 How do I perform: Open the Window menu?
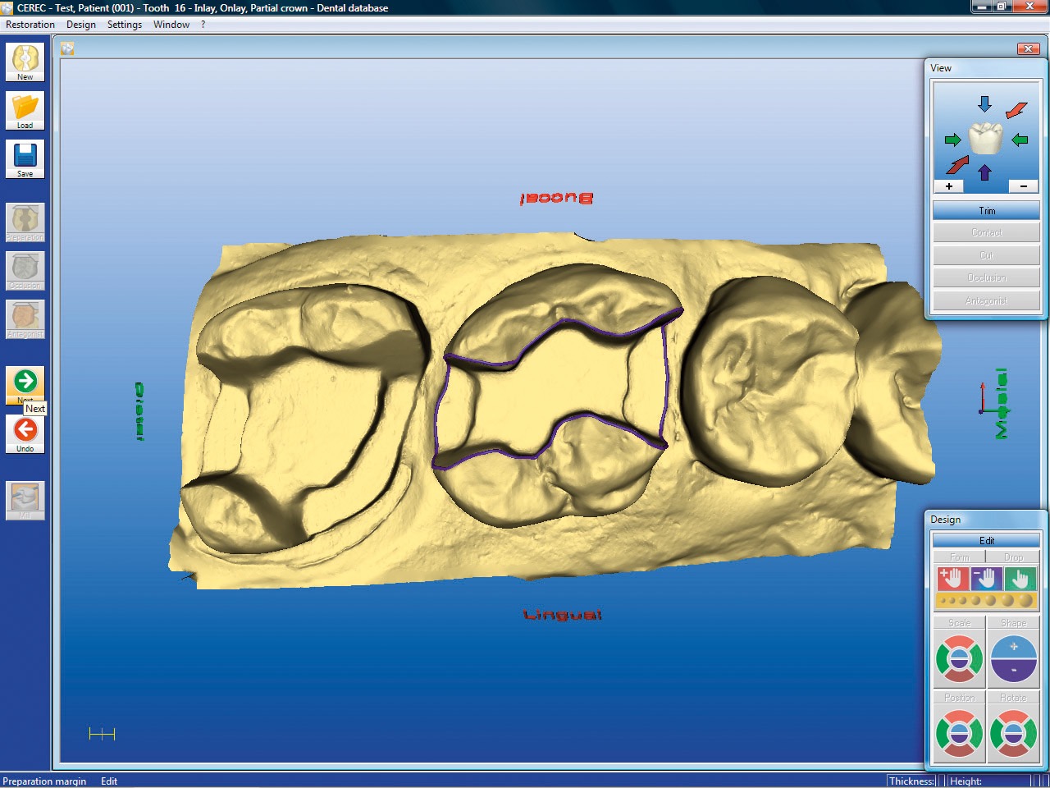171,25
